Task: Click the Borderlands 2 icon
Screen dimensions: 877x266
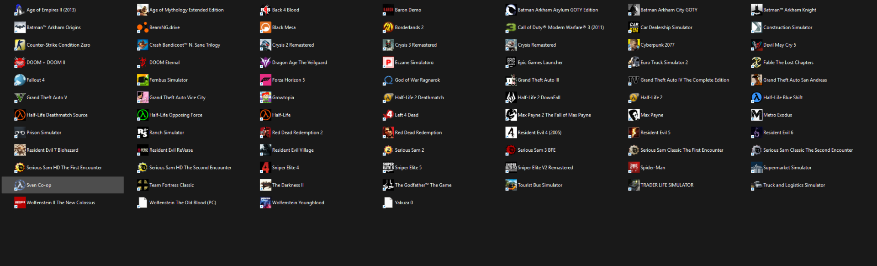Action: pyautogui.click(x=388, y=27)
